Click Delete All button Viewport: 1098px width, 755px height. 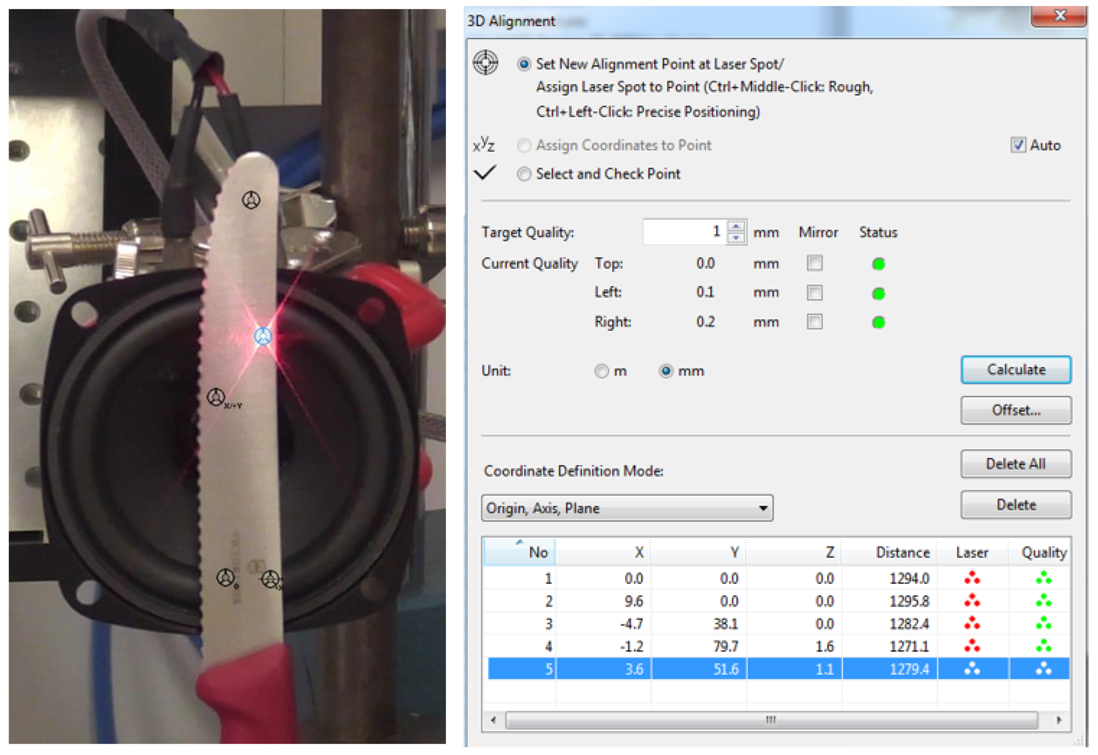1016,464
